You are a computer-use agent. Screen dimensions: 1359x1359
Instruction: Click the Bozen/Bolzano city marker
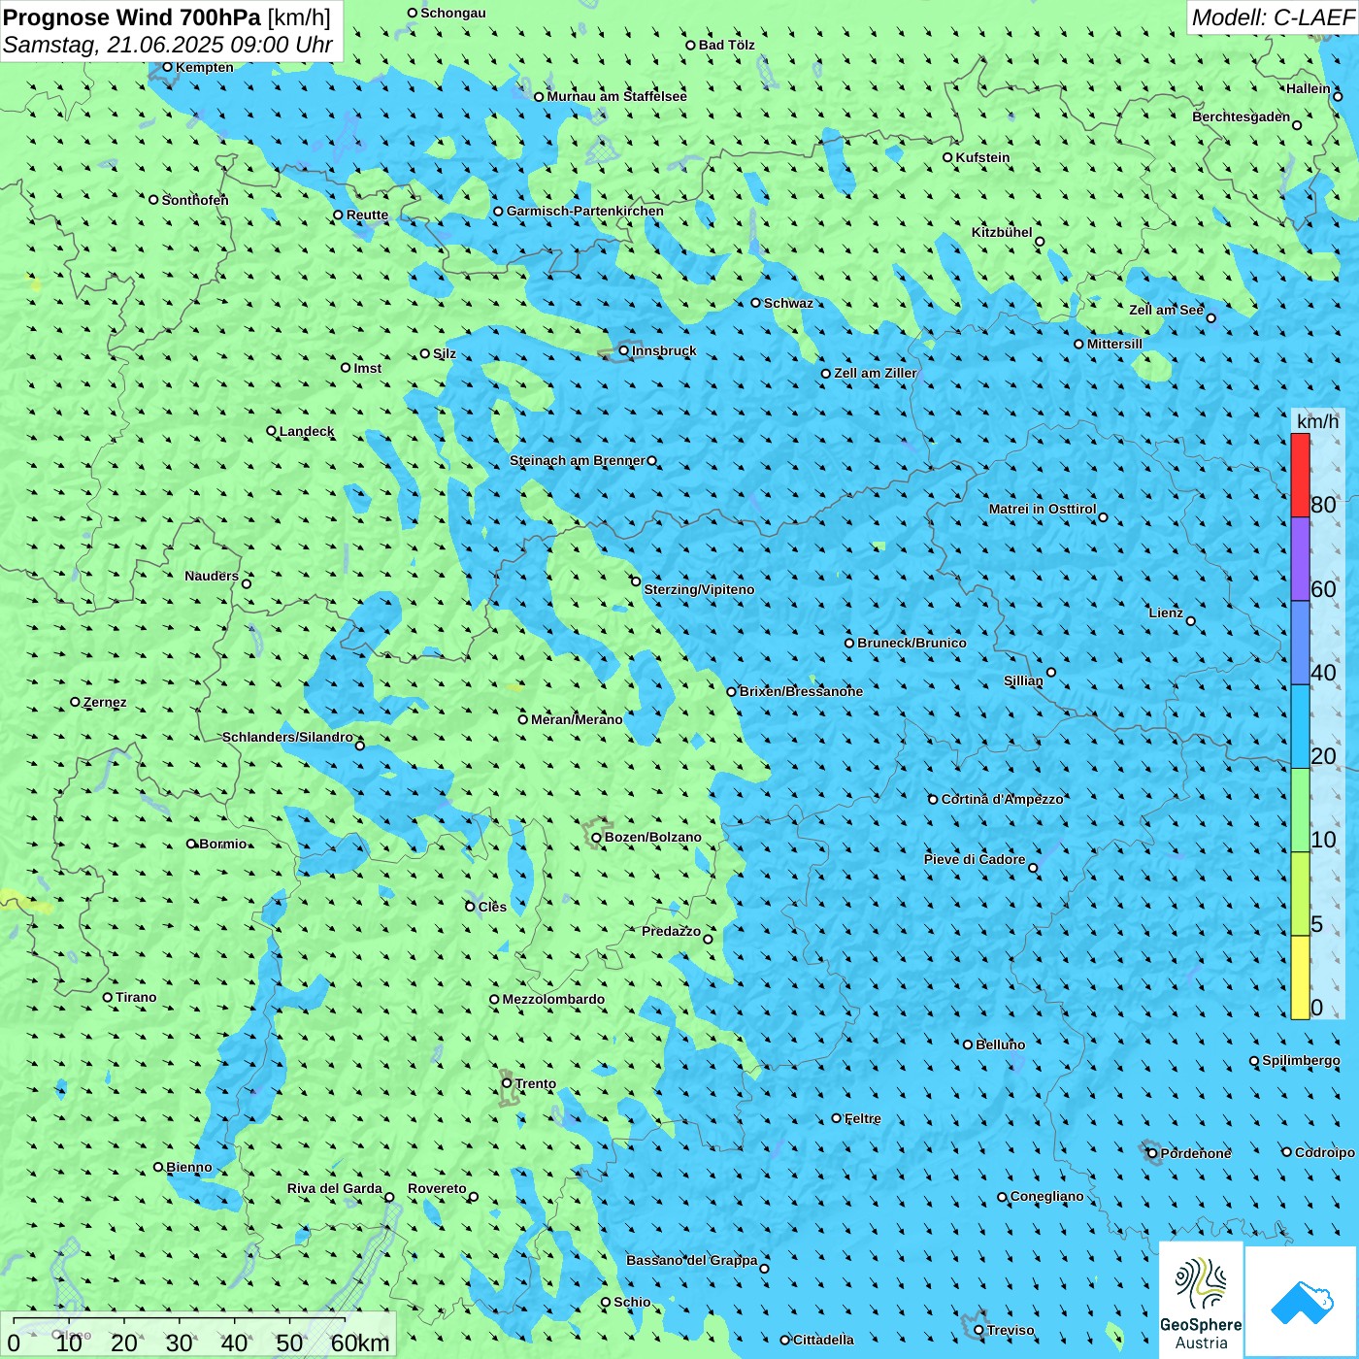coord(596,837)
